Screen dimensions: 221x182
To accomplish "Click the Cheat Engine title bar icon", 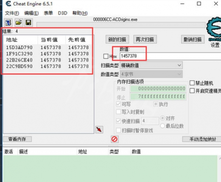I will point(8,4).
